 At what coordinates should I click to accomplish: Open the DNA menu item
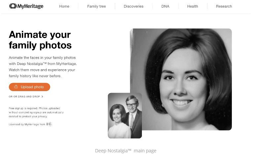point(165,6)
